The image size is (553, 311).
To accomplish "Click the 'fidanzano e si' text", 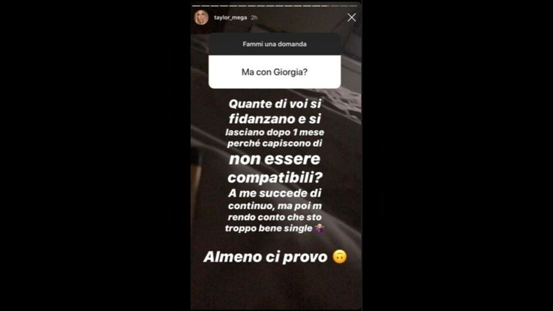I will point(275,119).
